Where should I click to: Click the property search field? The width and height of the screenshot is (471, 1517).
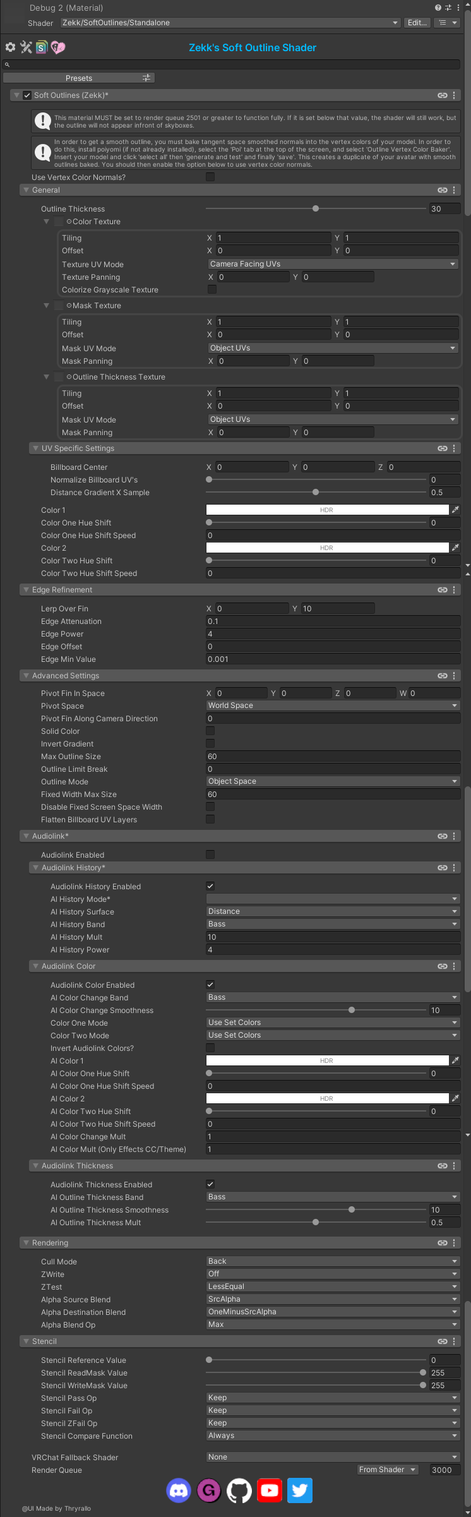point(230,64)
